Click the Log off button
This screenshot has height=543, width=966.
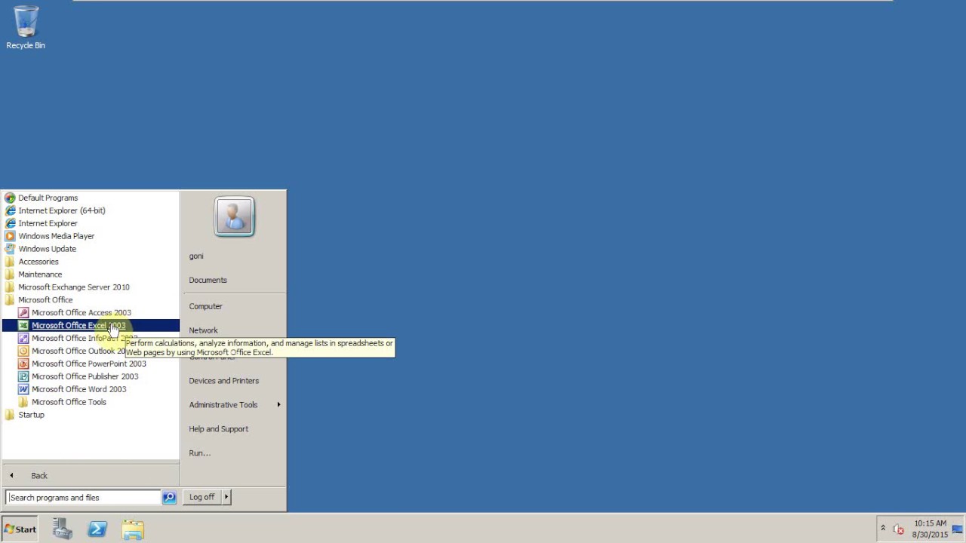coord(202,497)
